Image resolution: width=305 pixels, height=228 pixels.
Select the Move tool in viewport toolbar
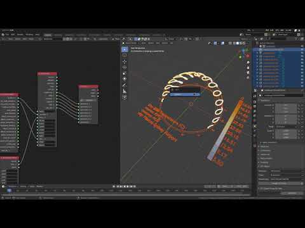125,61
